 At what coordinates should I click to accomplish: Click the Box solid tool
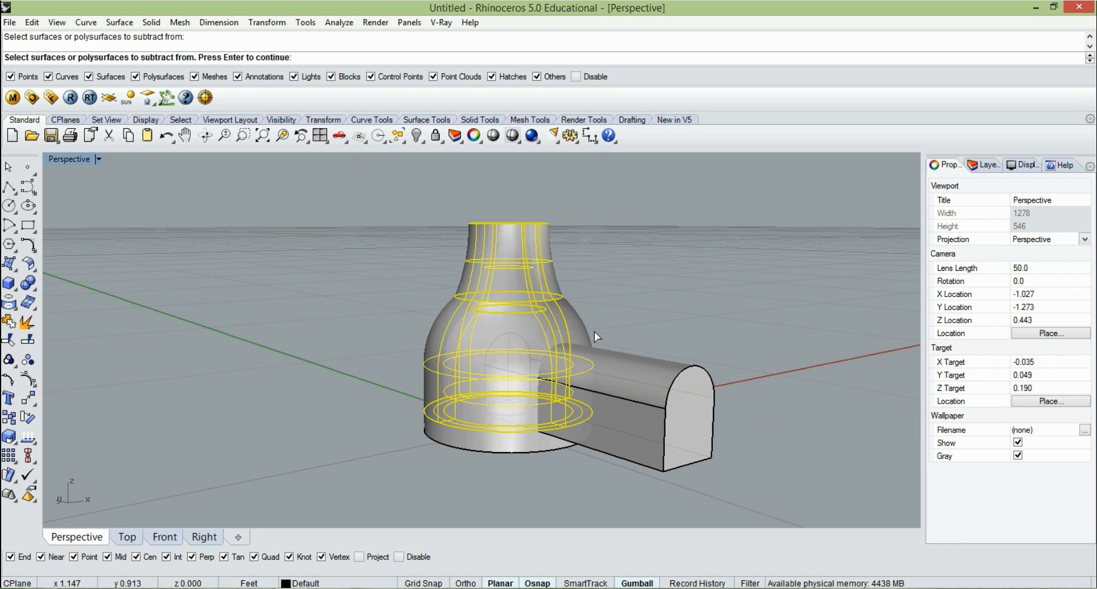click(x=9, y=283)
